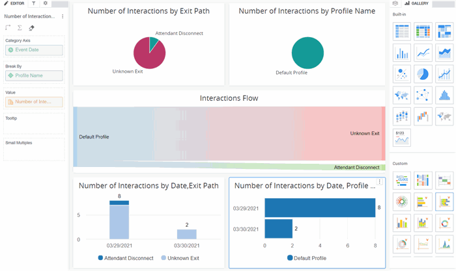Click the Profile Name attribute in Break By
Screen dimensions: 456x271
(34, 75)
